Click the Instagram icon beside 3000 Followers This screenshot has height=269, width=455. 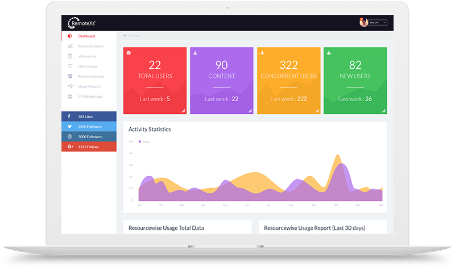[69, 136]
